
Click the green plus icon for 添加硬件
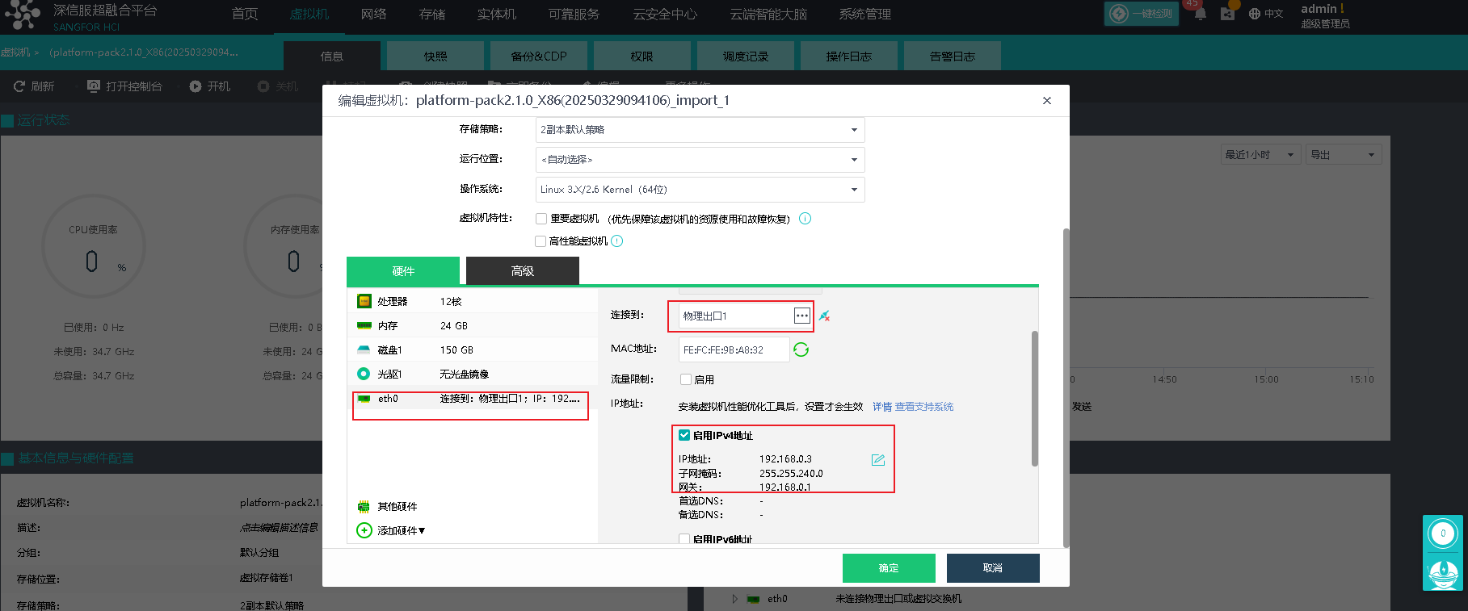coord(364,530)
